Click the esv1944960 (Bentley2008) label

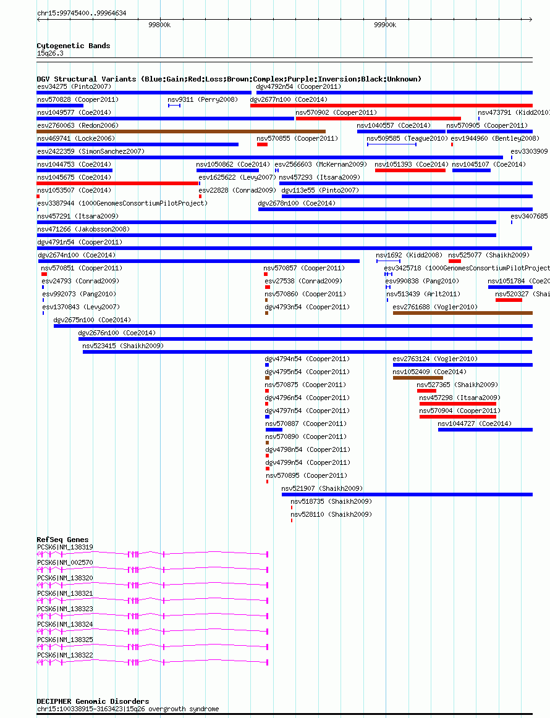[495, 138]
